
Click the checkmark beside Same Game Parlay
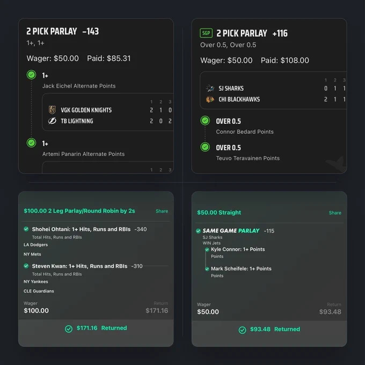[198, 231]
